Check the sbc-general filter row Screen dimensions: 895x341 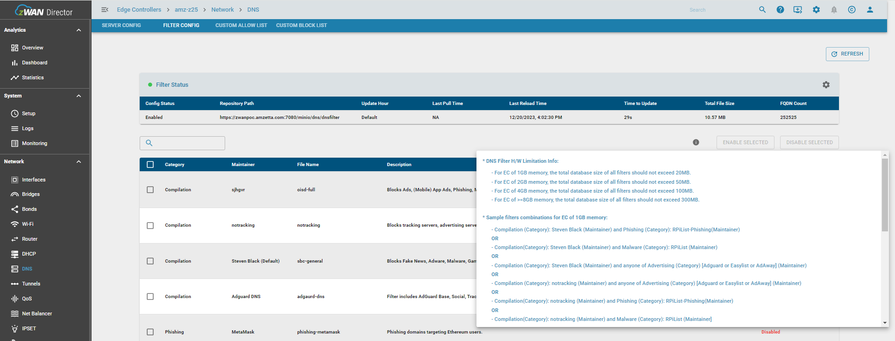(x=150, y=261)
